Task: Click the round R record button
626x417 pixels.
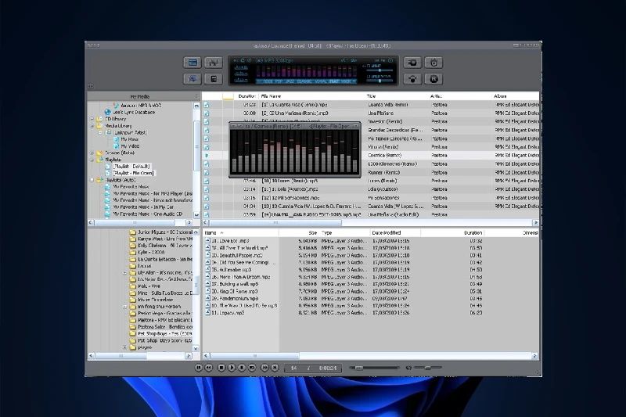Action: (x=434, y=78)
